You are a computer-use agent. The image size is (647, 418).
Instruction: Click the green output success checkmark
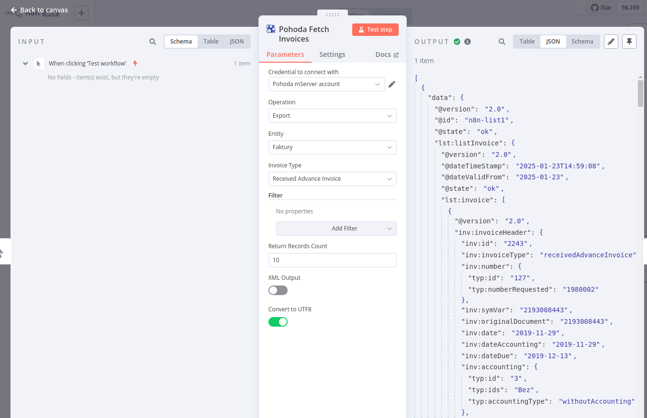pyautogui.click(x=457, y=42)
